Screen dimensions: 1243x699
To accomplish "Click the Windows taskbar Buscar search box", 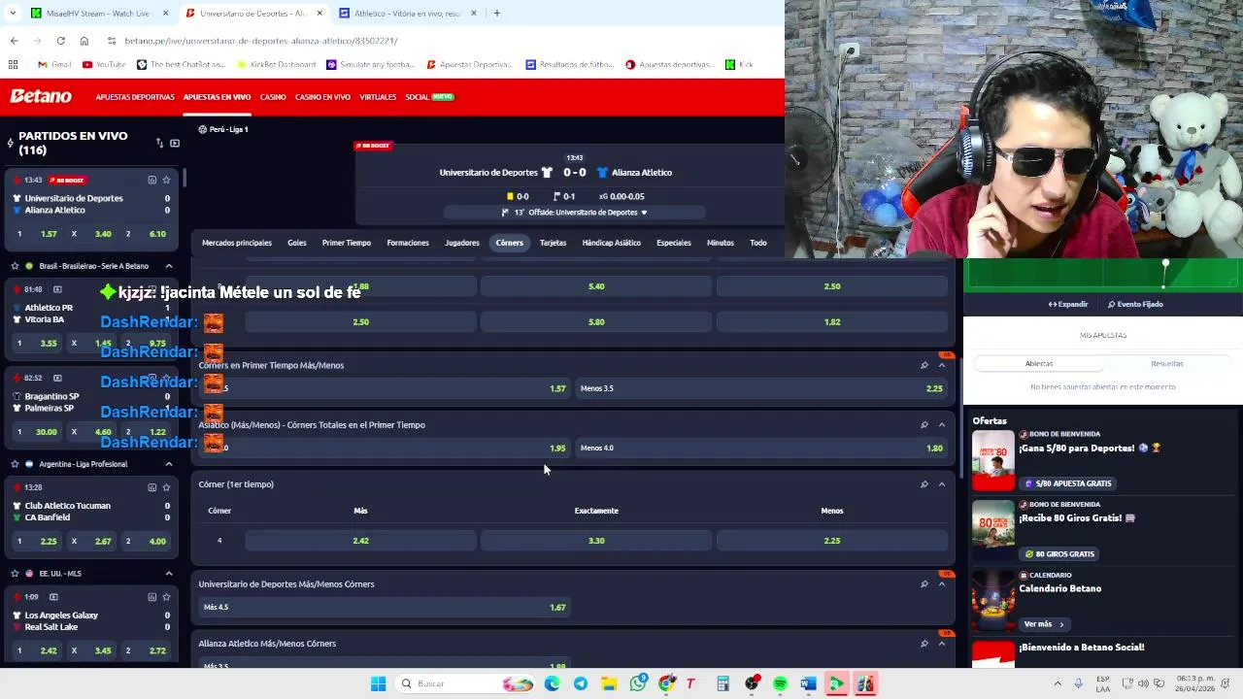I will coord(466,683).
